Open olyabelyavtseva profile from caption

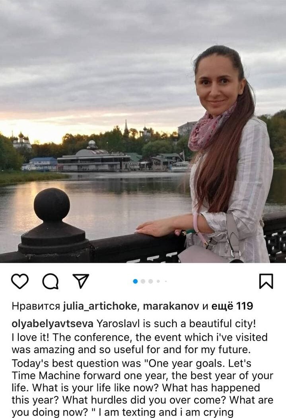pos(53,324)
